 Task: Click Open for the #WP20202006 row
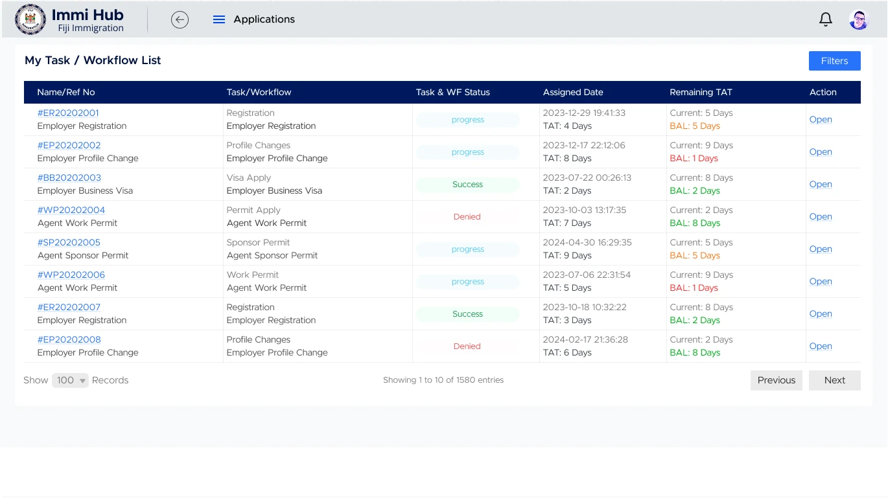pos(821,281)
